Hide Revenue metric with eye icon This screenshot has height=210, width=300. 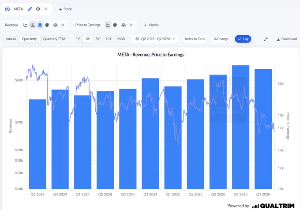point(55,25)
